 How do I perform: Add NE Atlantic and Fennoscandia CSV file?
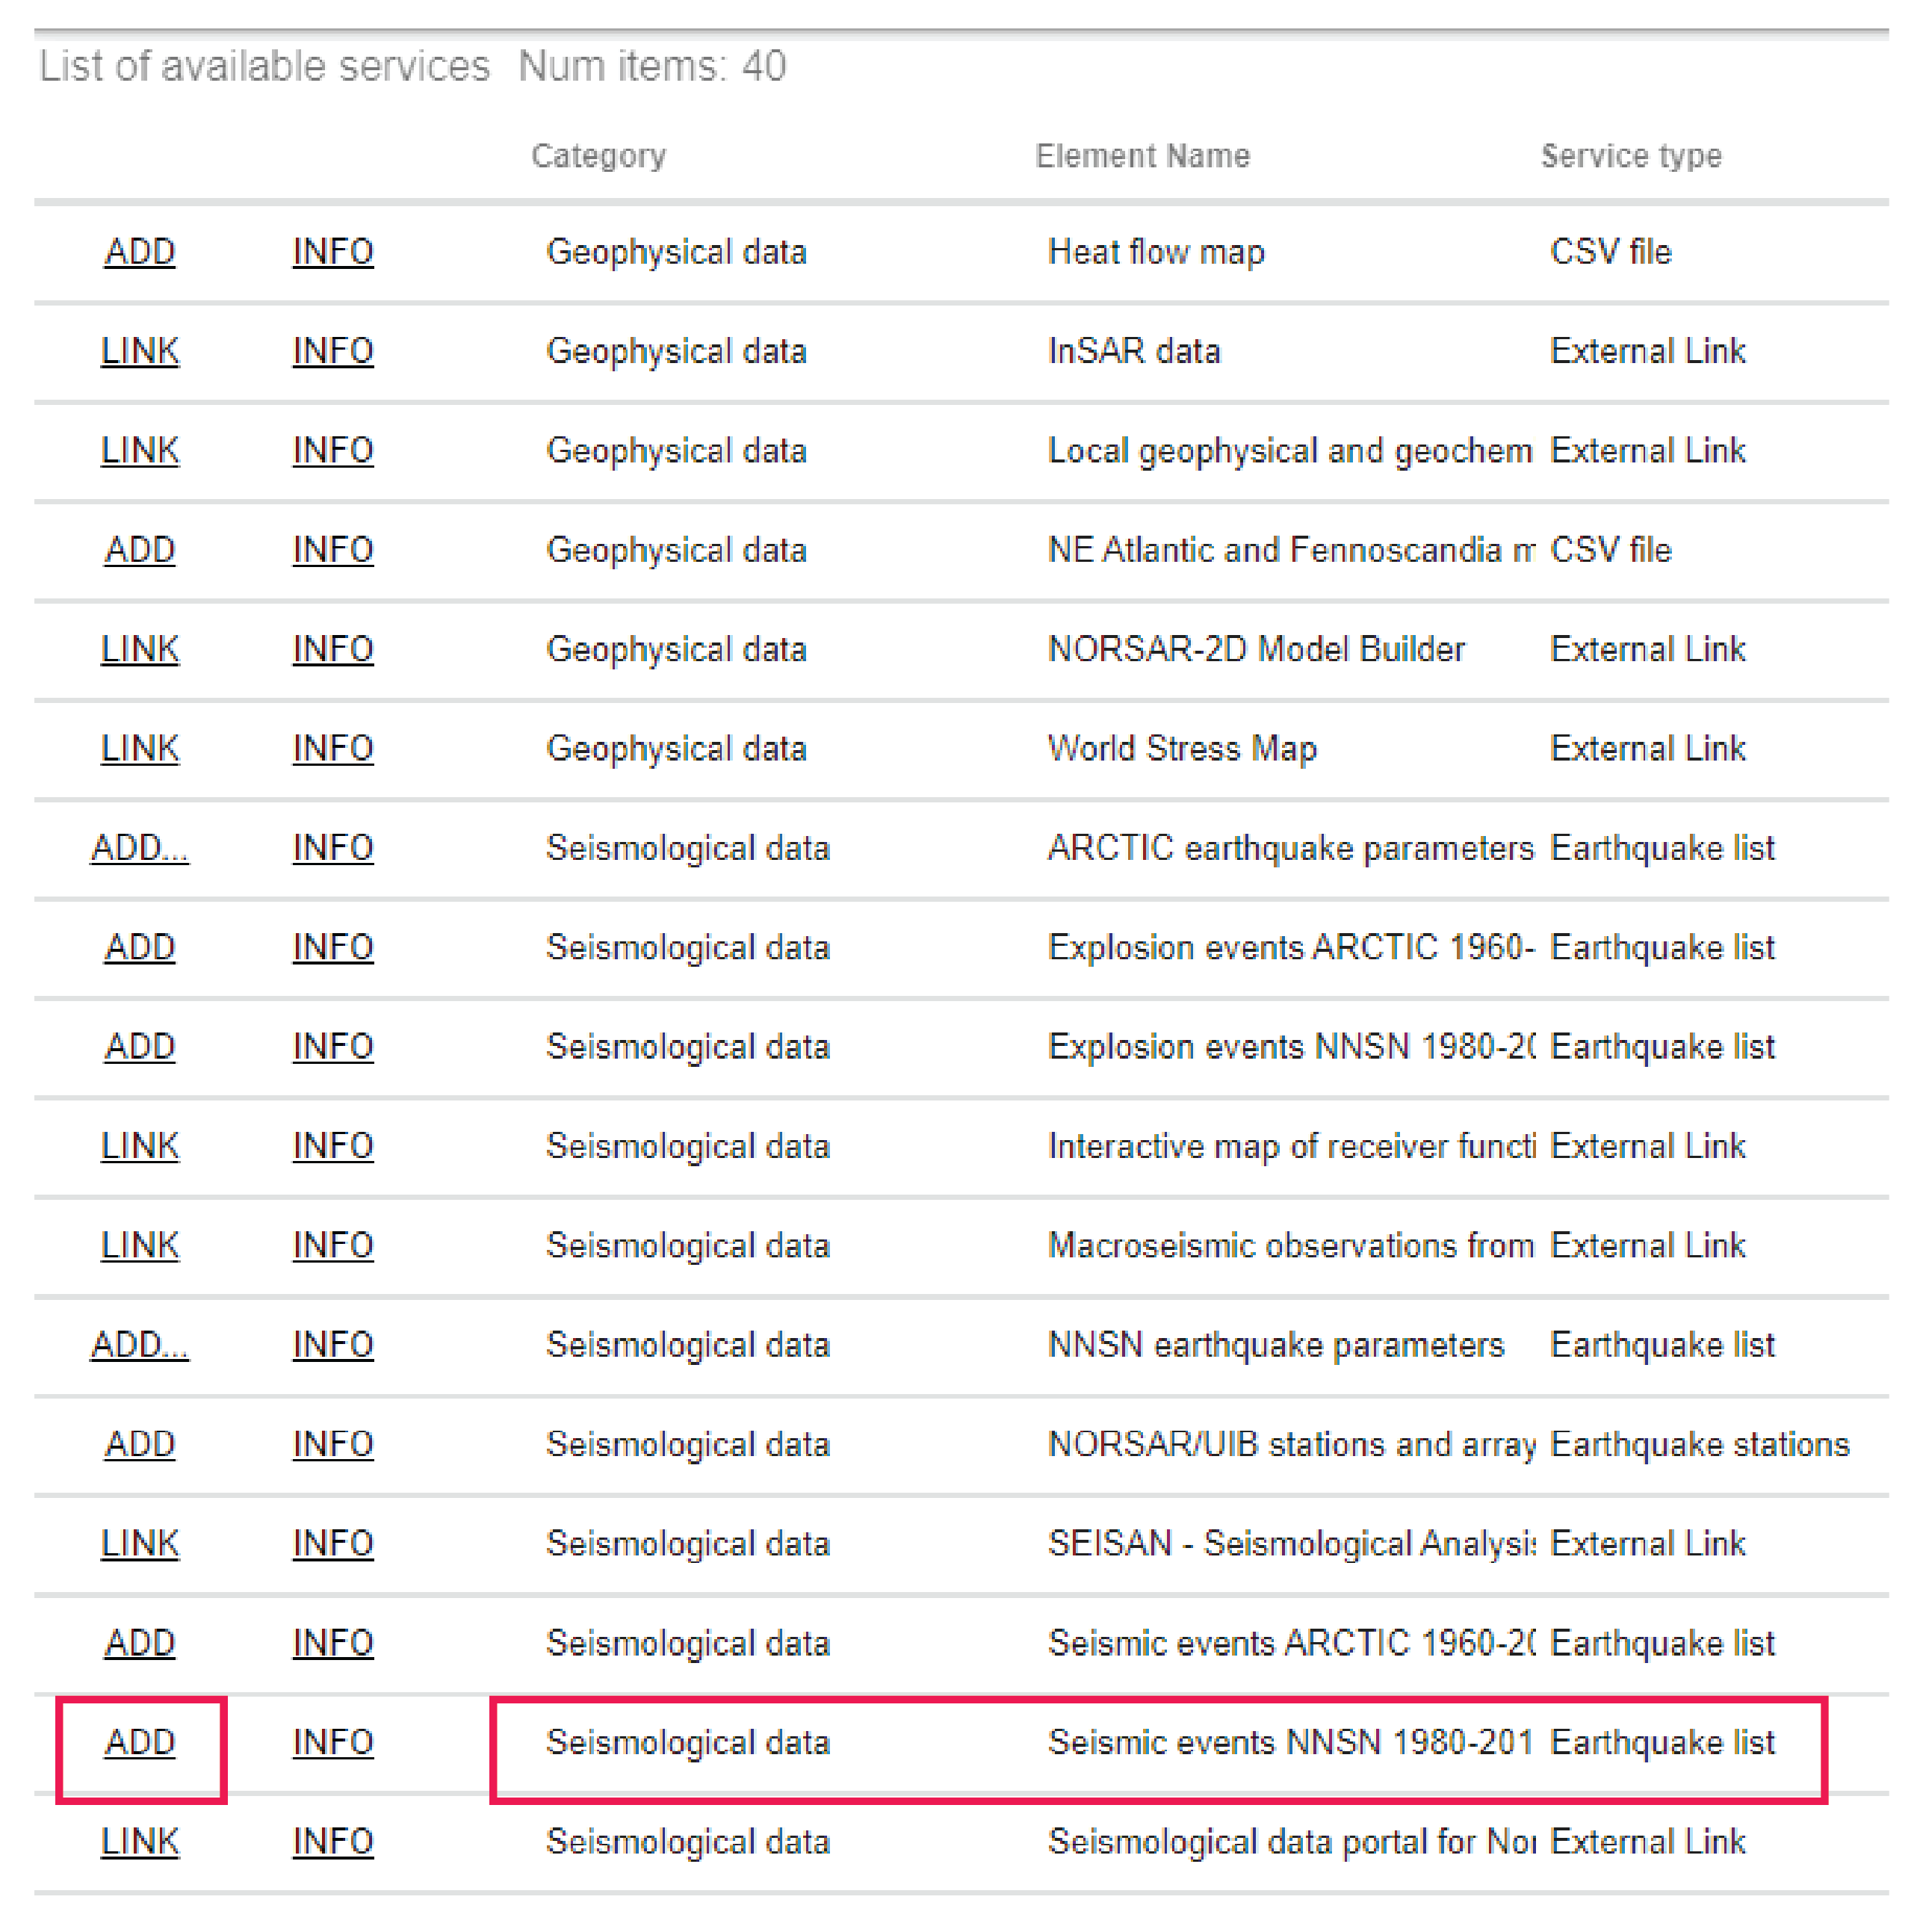click(x=140, y=550)
